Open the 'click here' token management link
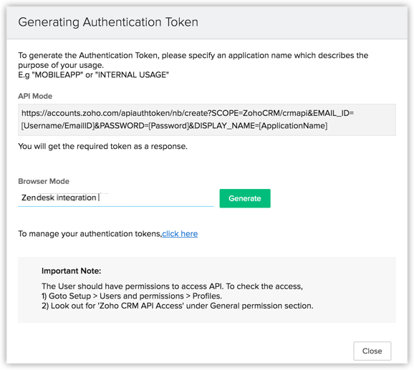 [180, 233]
